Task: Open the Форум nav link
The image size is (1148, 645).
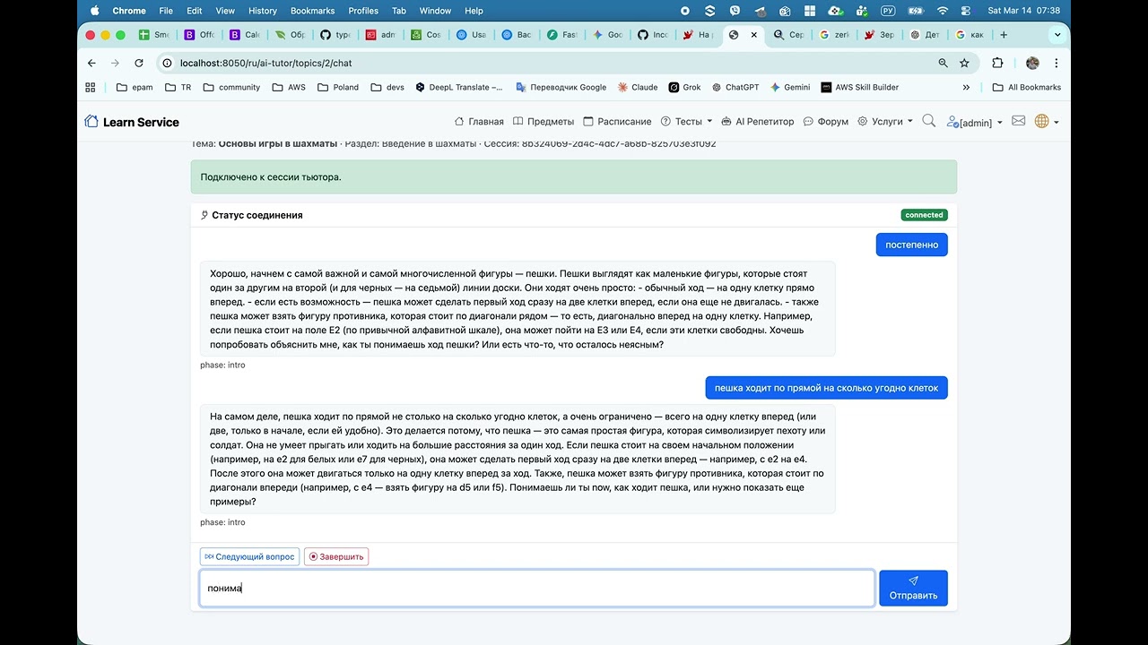Action: (825, 122)
